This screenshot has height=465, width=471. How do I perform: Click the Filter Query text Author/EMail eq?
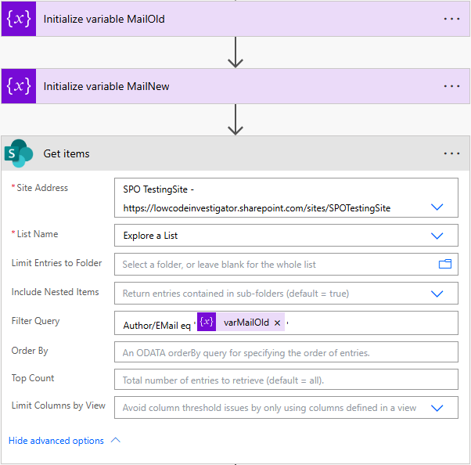tap(156, 324)
